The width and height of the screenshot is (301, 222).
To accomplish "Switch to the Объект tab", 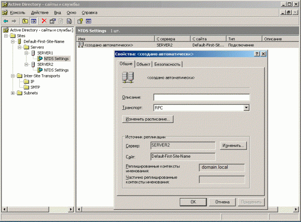I will coord(143,64).
